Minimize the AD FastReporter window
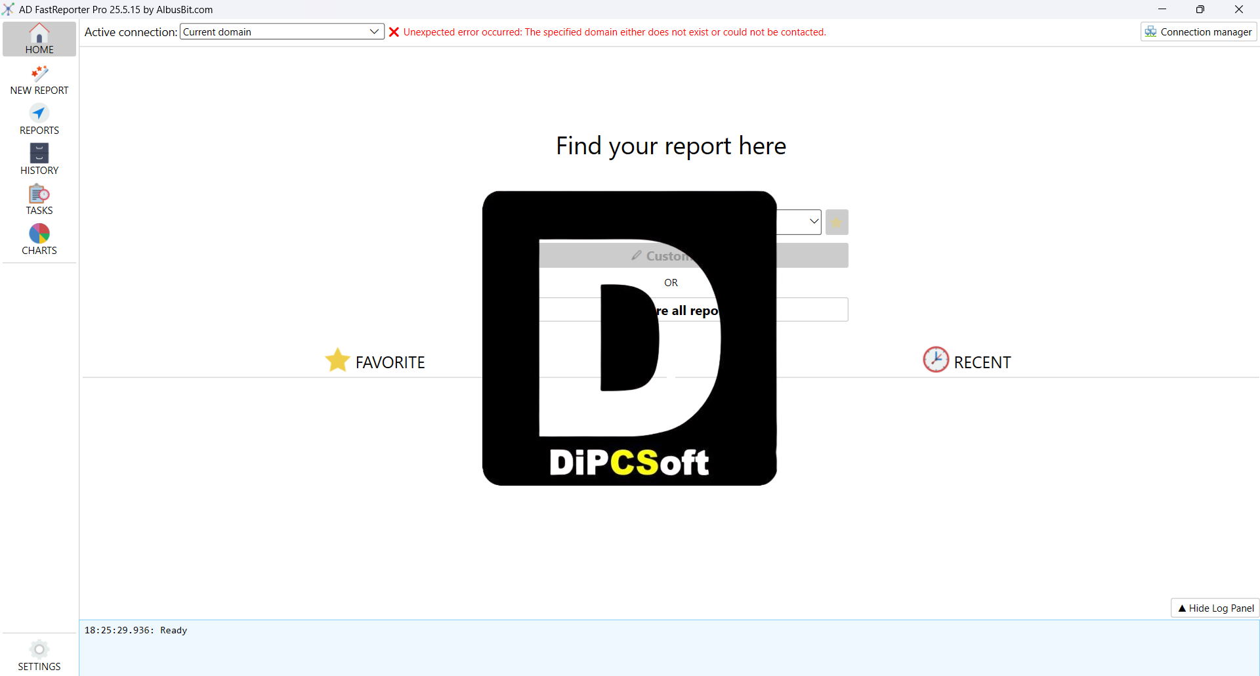 pyautogui.click(x=1162, y=9)
